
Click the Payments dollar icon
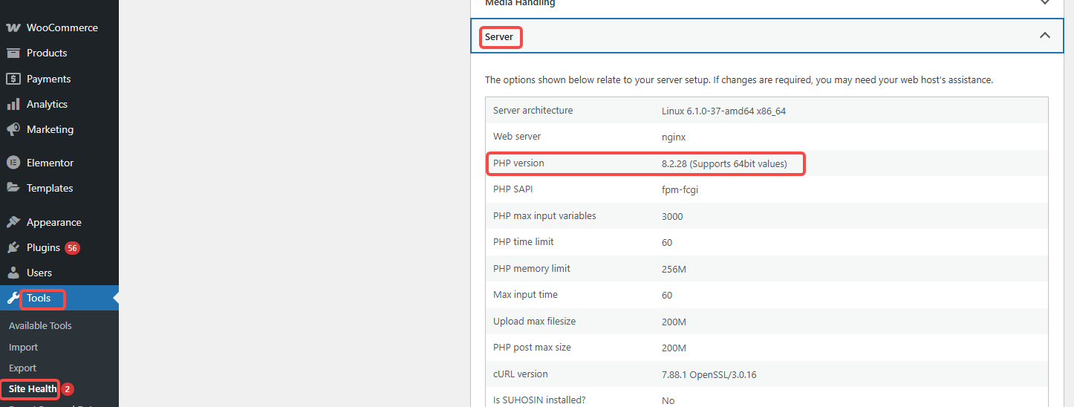tap(13, 79)
